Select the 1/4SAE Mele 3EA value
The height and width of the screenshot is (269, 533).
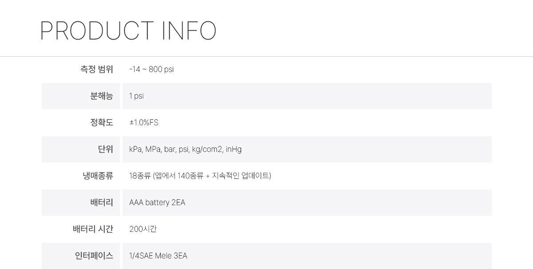[158, 256]
